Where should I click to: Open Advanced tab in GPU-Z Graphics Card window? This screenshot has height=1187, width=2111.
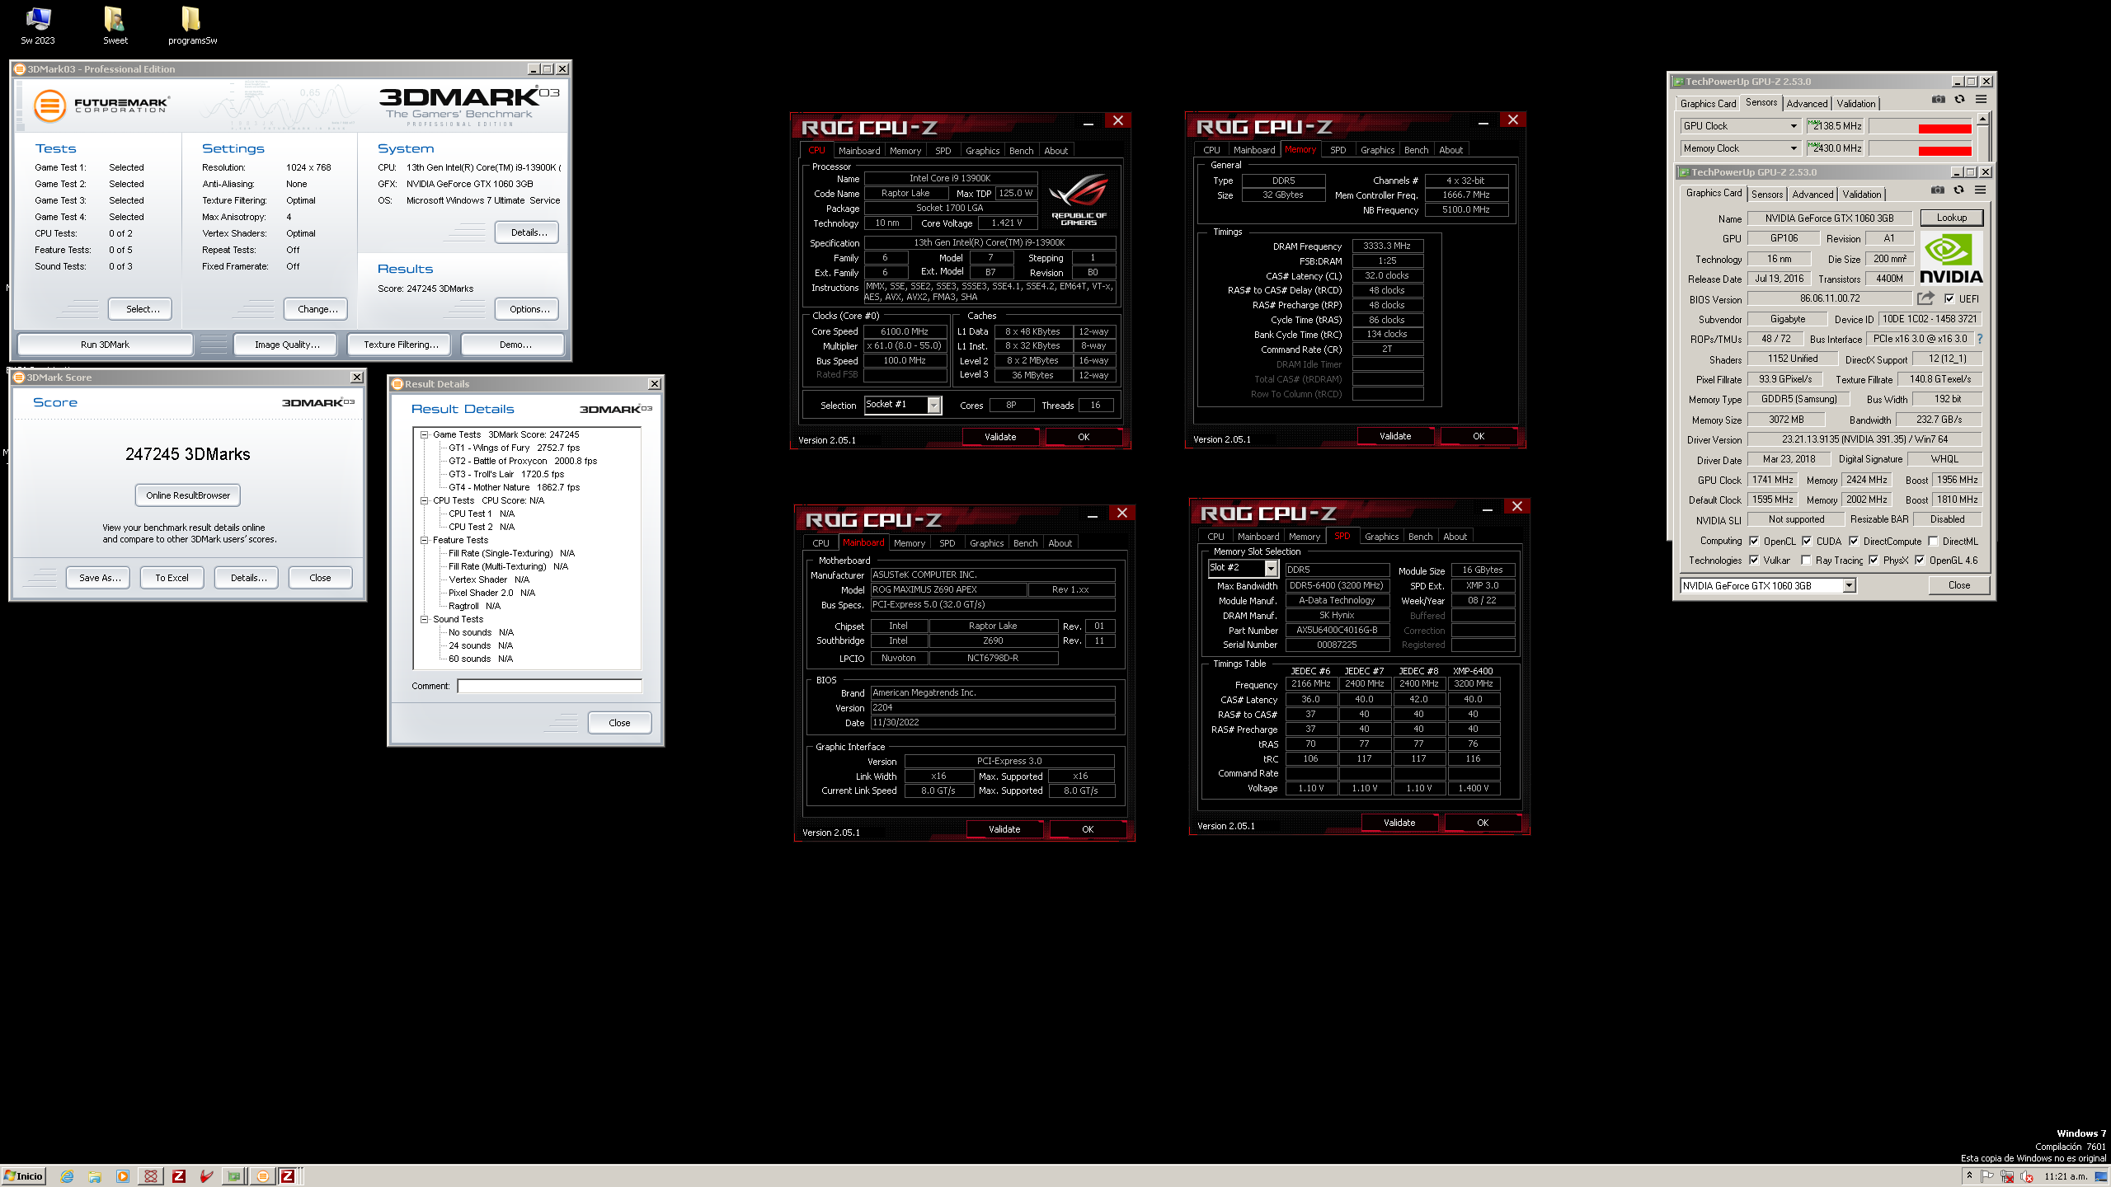(1812, 195)
